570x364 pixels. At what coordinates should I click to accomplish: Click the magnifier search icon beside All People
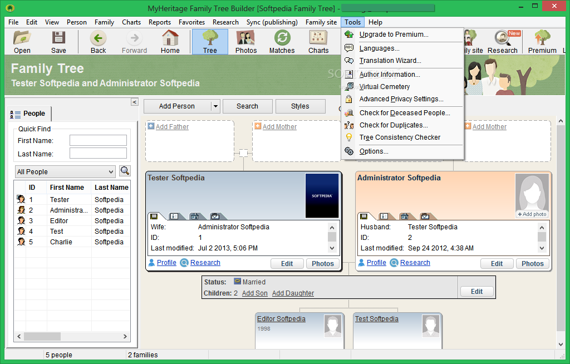point(125,170)
